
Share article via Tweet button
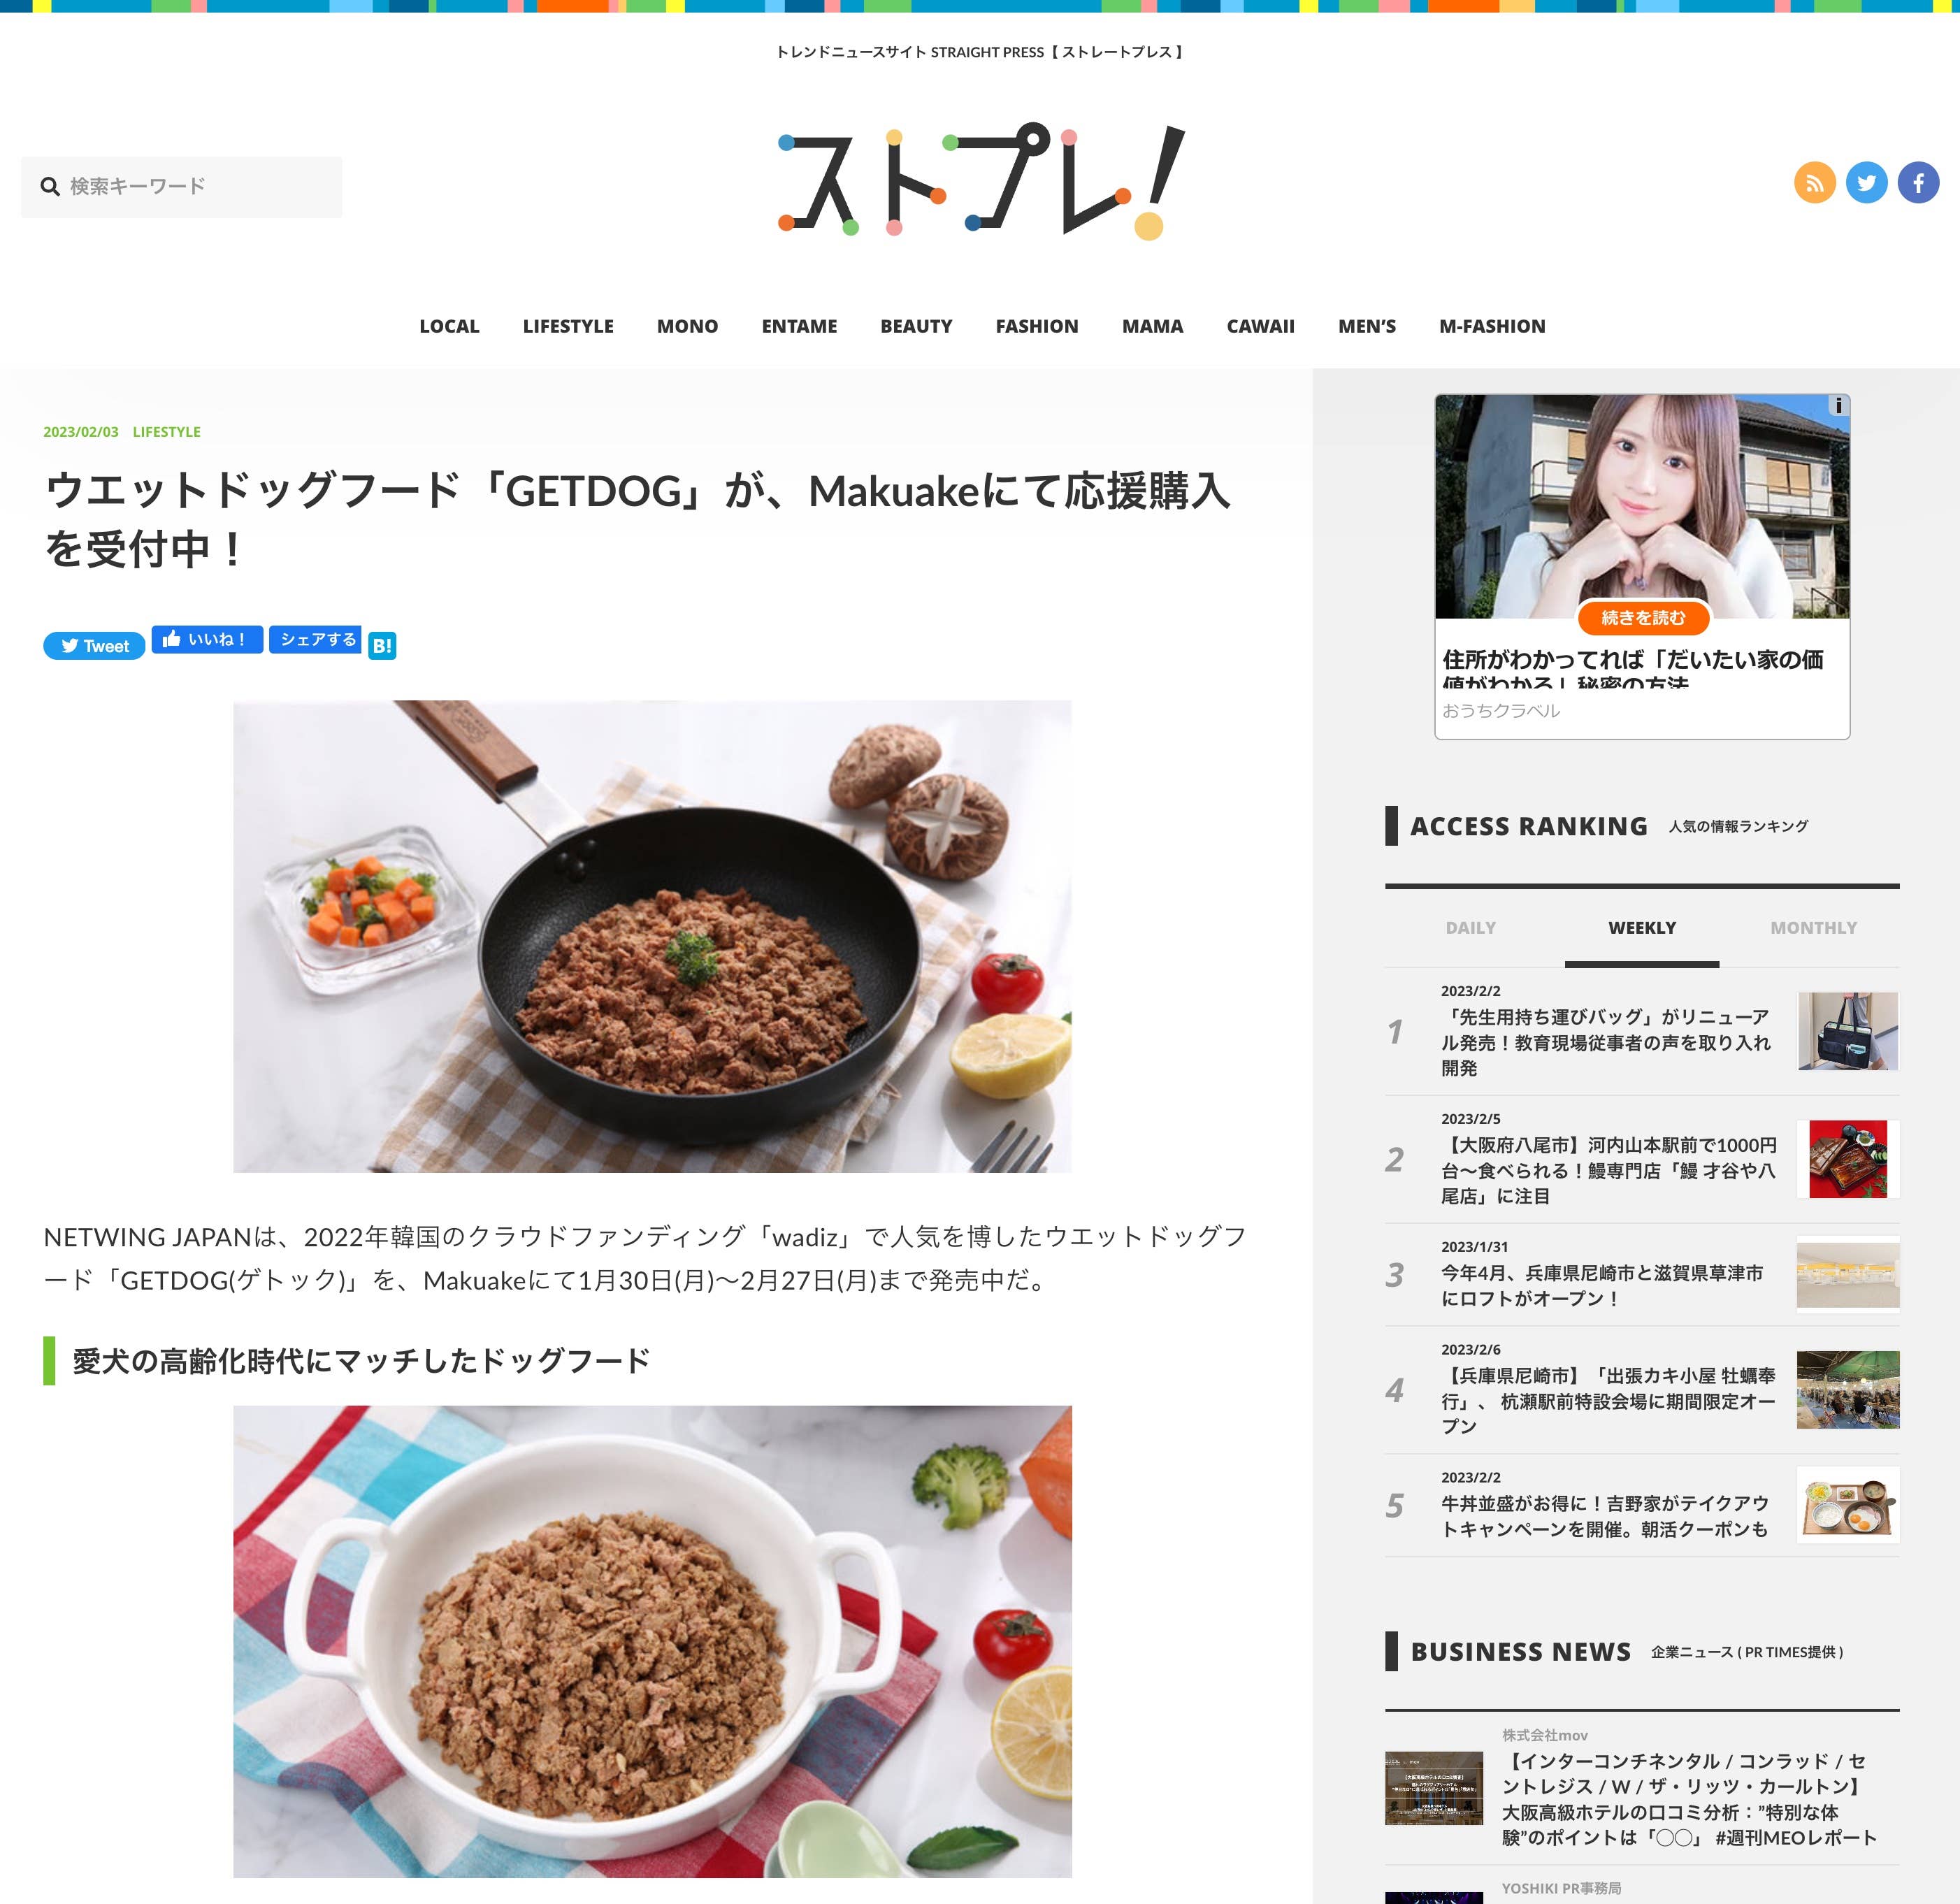click(94, 646)
